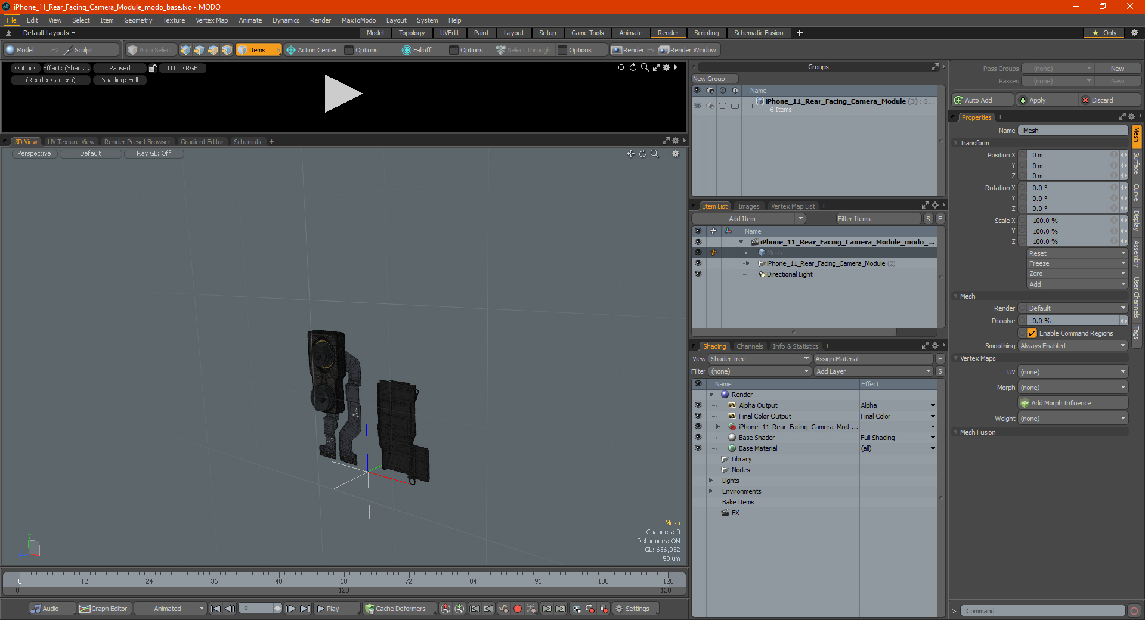Open Smoothing Always Enabled dropdown
This screenshot has width=1145, height=620.
[1073, 346]
